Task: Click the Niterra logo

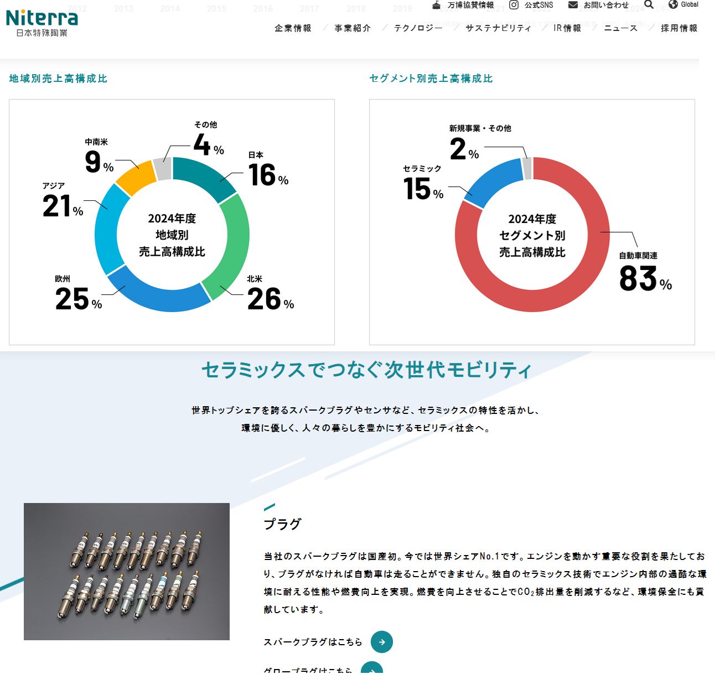Action: pos(42,23)
